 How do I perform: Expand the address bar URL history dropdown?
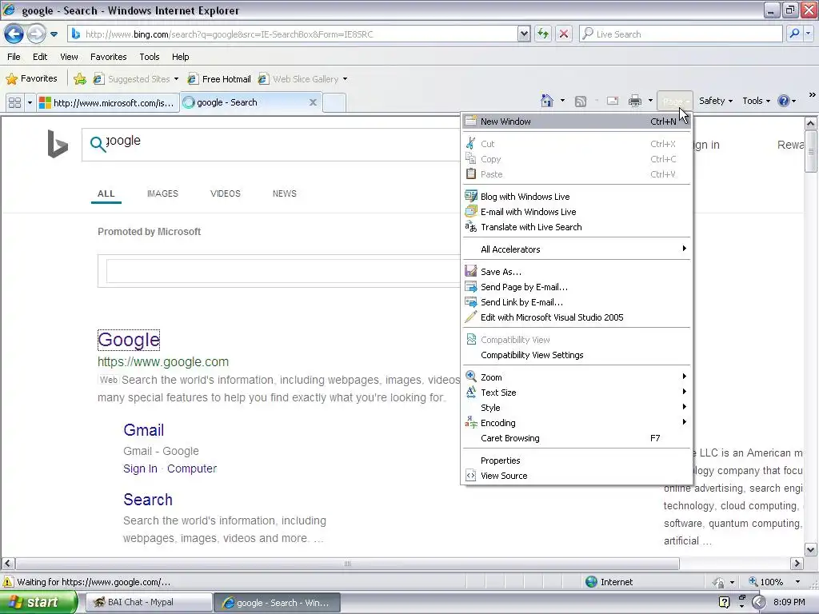(524, 34)
